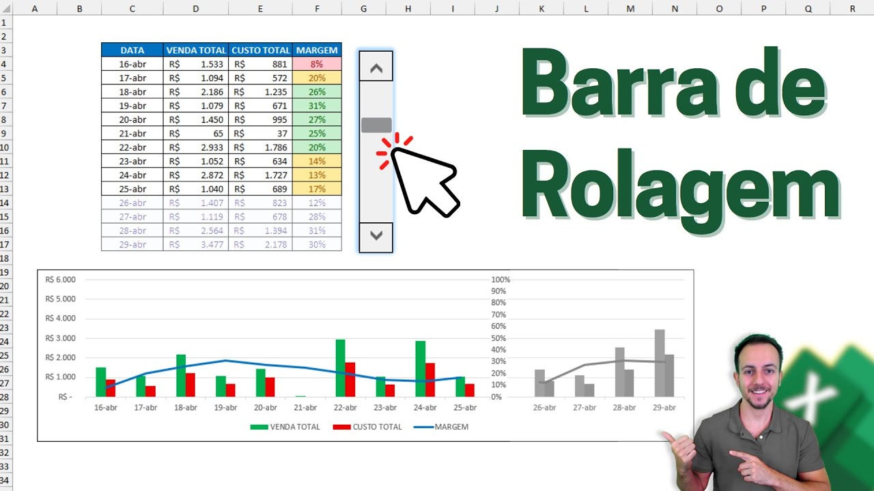Click the green 22-abr bar in chart
This screenshot has width=874, height=491.
click(x=340, y=368)
